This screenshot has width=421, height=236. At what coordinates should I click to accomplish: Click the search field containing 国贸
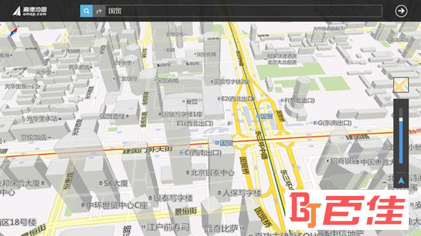click(x=243, y=11)
